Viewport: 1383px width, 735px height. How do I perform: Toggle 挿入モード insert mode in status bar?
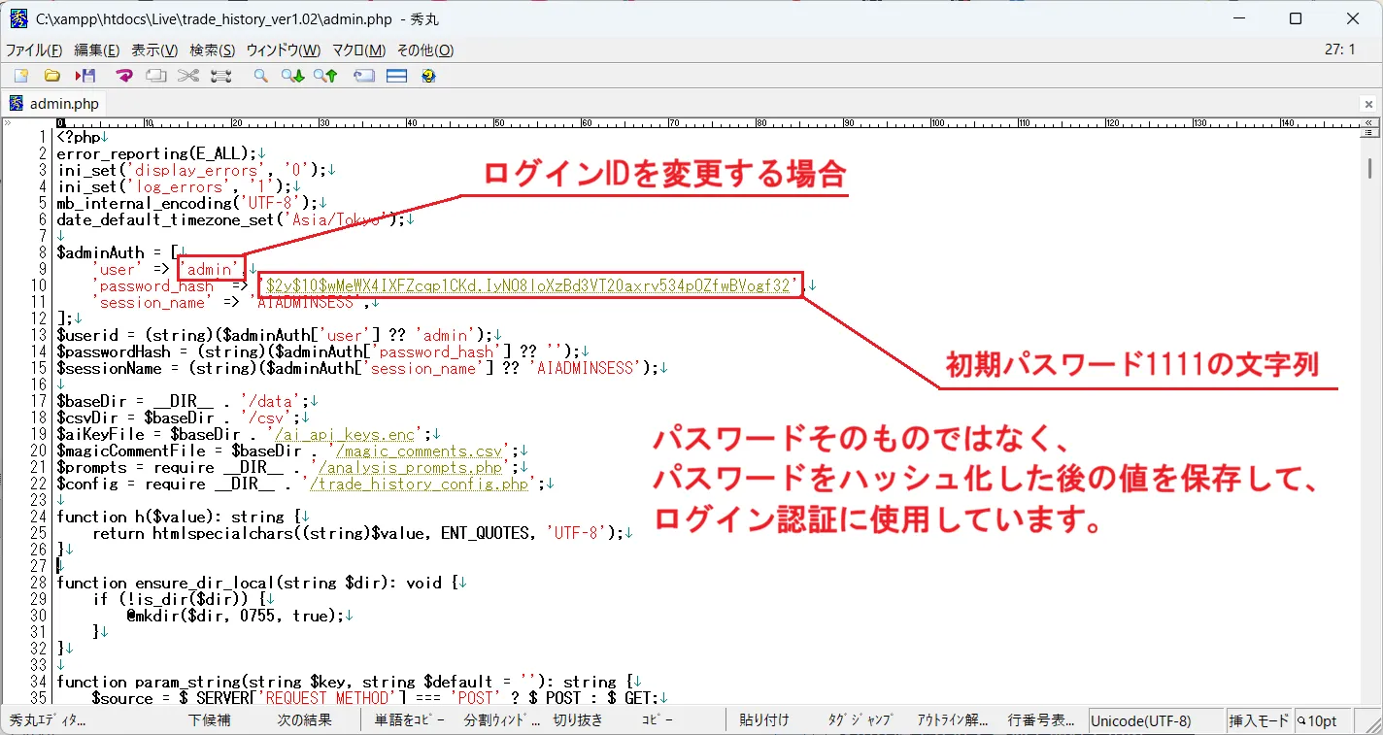1259,720
